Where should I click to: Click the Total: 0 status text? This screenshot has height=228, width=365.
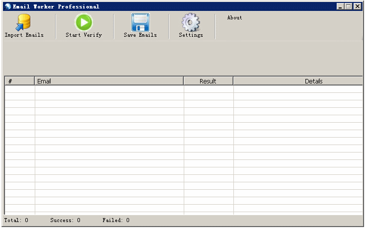click(16, 220)
